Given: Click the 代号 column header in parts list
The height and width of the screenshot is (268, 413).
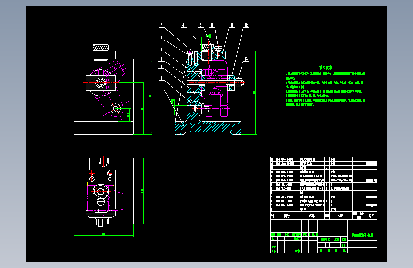Looking at the screenshot, I should [x=287, y=216].
